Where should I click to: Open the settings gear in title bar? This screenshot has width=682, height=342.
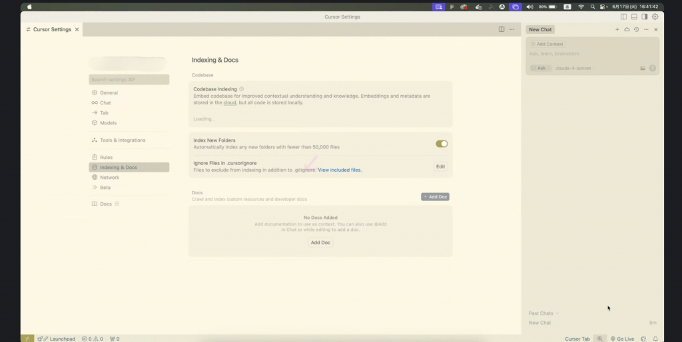click(655, 17)
